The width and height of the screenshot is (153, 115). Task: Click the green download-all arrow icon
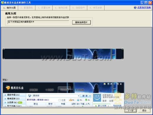point(86,100)
